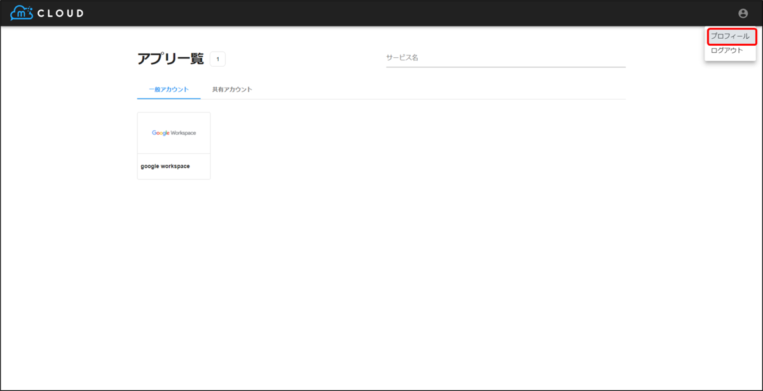The image size is (763, 391).
Task: Focus the サービス名 search field
Action: [505, 57]
